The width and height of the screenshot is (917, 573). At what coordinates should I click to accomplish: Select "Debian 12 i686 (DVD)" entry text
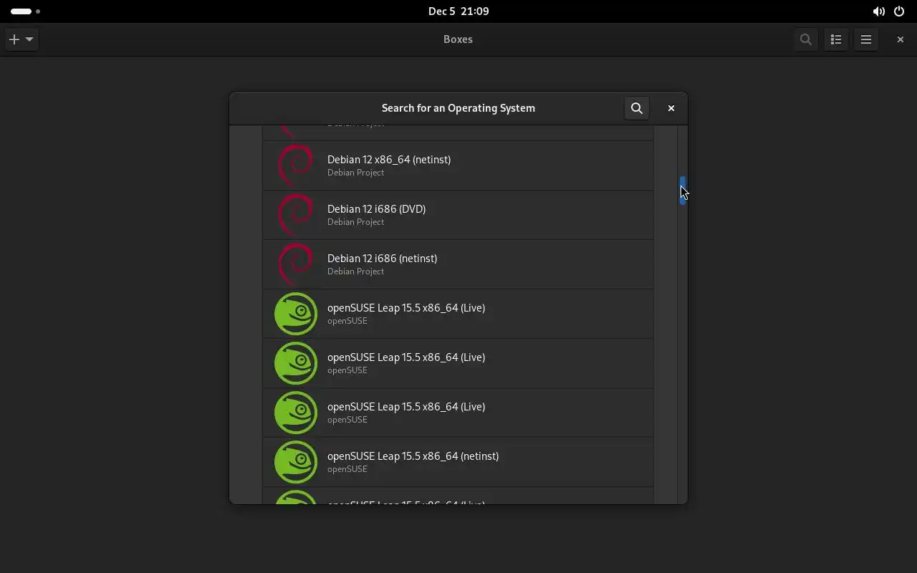(x=376, y=209)
